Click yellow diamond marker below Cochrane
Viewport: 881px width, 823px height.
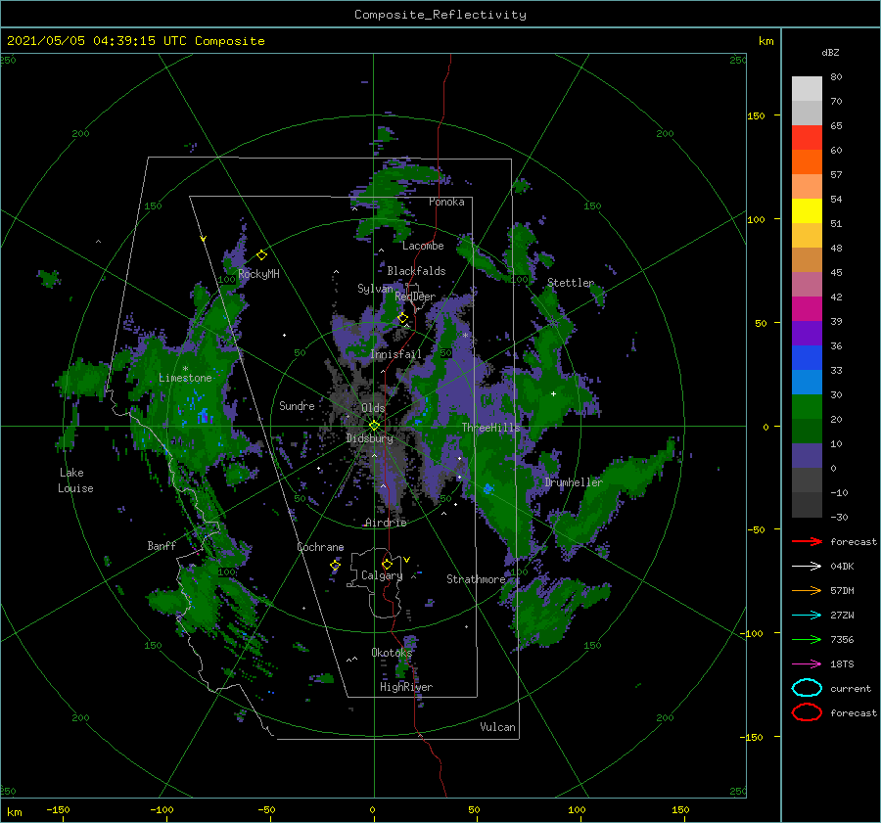(336, 566)
